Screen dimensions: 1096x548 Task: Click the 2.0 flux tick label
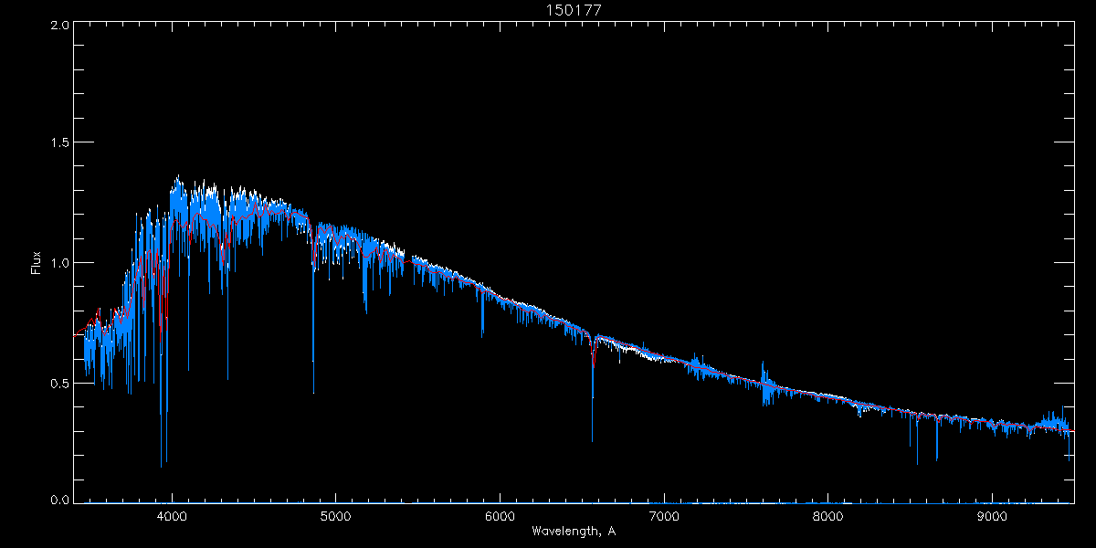tap(59, 25)
